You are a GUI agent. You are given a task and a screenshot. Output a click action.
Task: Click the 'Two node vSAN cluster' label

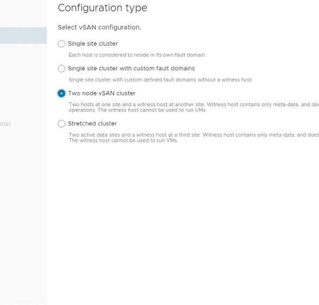(x=101, y=93)
